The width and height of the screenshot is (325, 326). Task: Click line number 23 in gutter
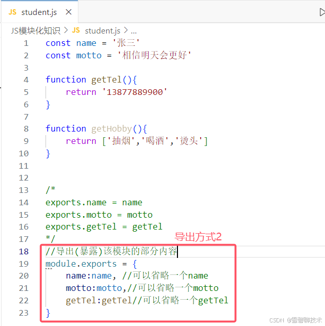[x=24, y=313]
